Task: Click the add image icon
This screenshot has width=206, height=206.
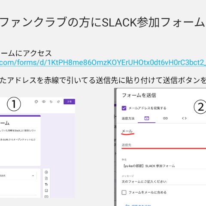Action: coord(46,191)
